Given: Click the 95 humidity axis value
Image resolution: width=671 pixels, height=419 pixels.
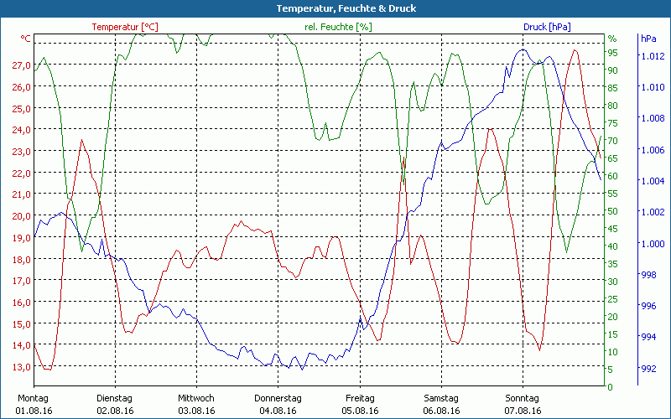Looking at the screenshot, I should [612, 53].
